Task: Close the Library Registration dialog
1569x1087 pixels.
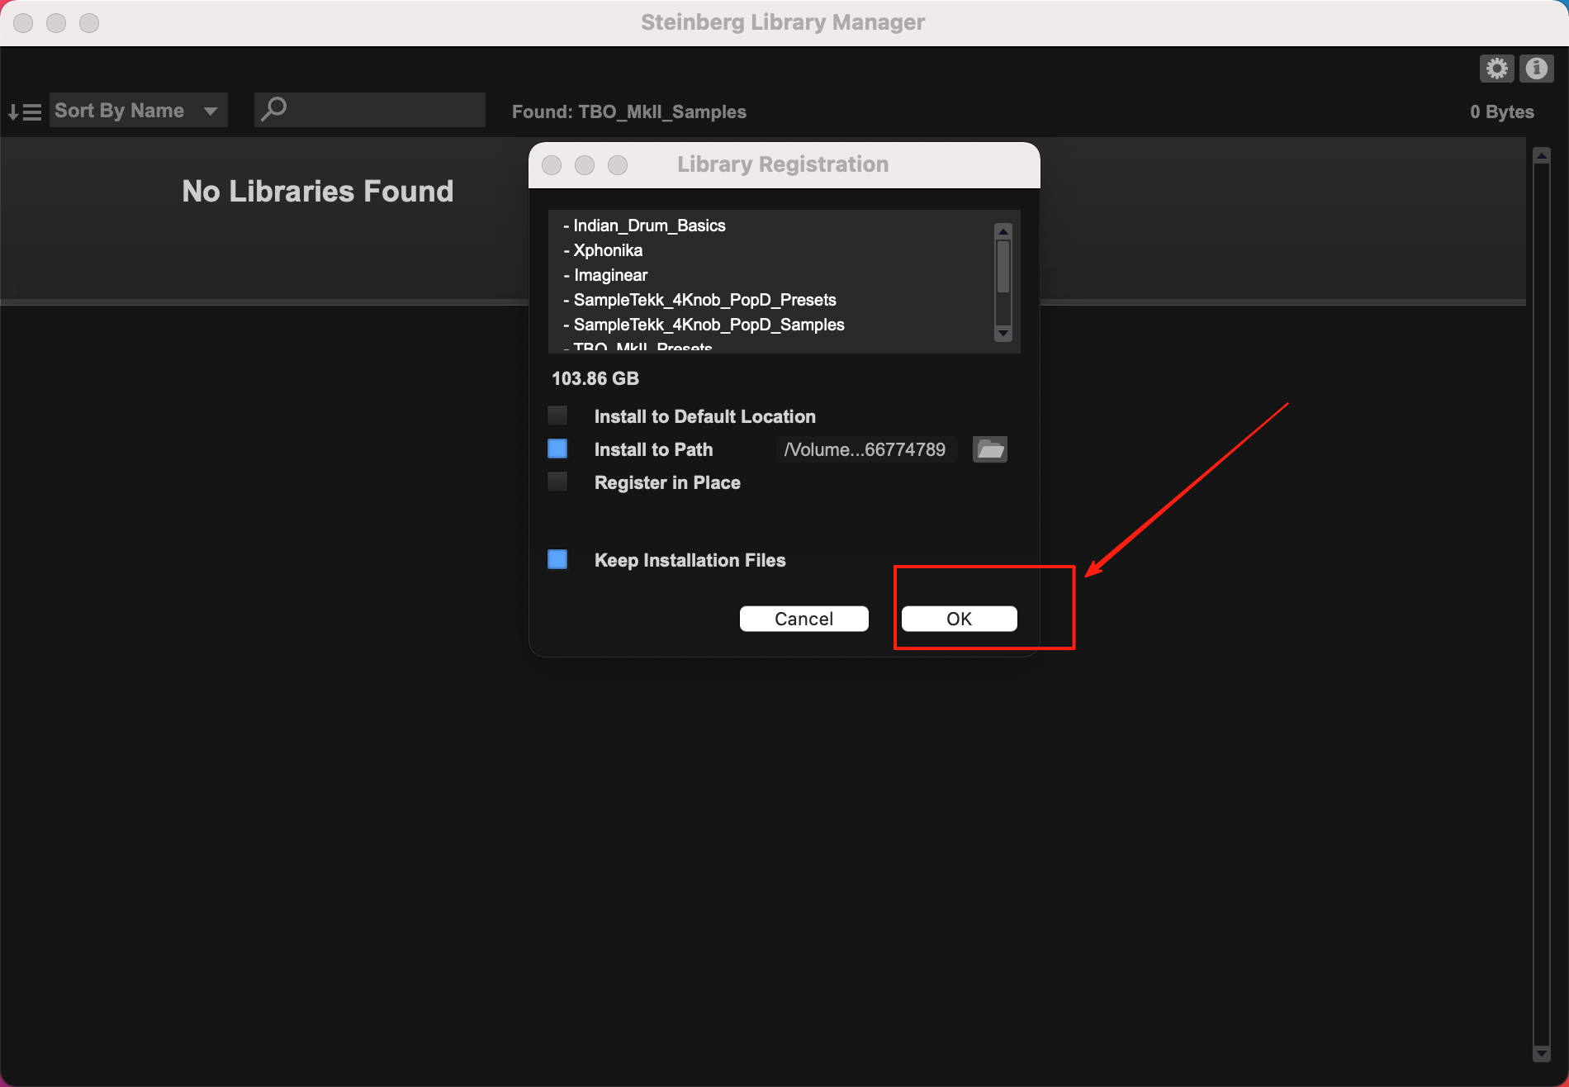Action: [552, 165]
